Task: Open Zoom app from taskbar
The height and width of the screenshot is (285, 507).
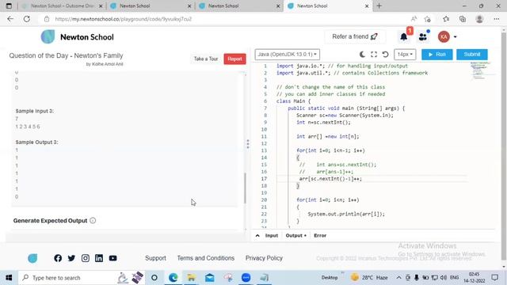Action: (x=246, y=278)
